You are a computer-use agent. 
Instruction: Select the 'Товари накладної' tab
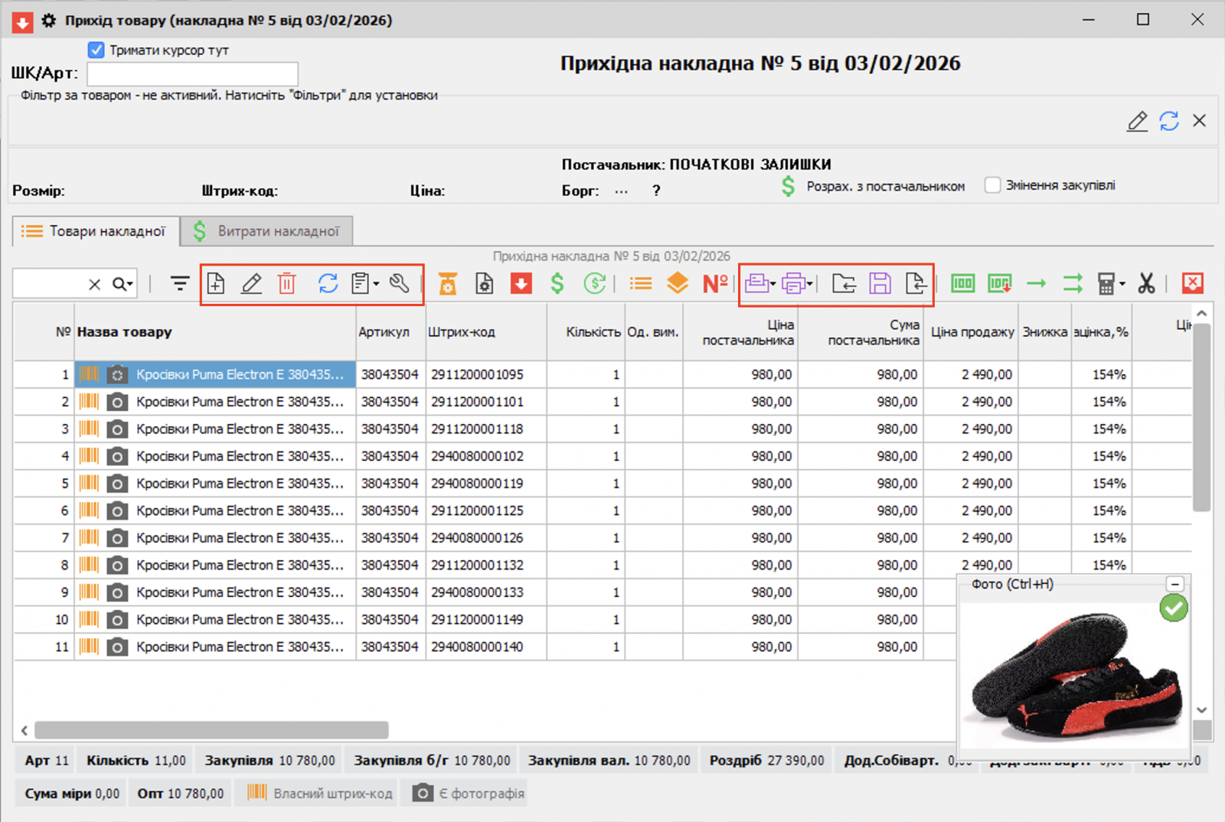[x=95, y=231]
